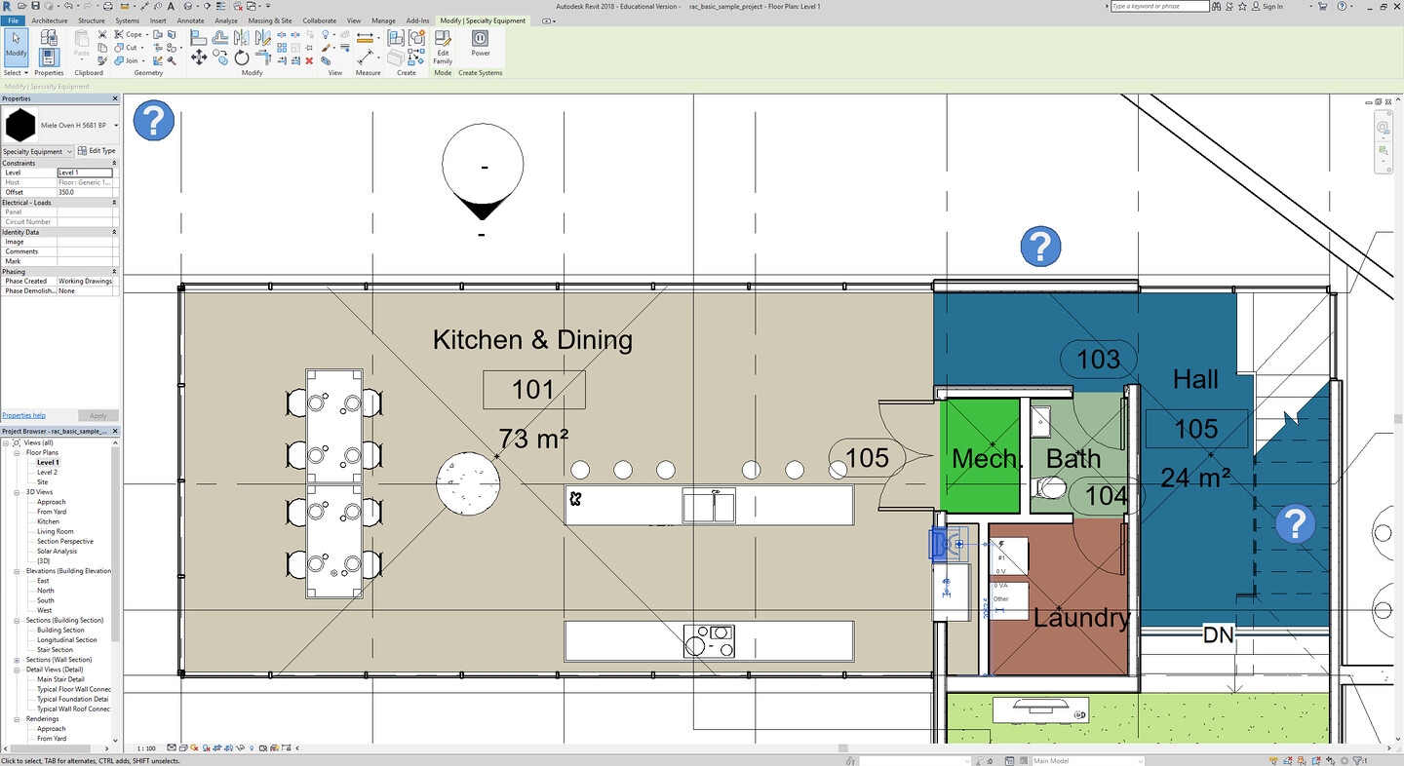Screen dimensions: 1404x766
Task: Open the Miele Oven type selector dropdown
Action: pos(116,126)
